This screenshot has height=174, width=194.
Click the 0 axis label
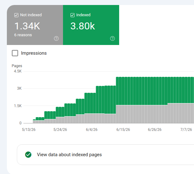20,123
